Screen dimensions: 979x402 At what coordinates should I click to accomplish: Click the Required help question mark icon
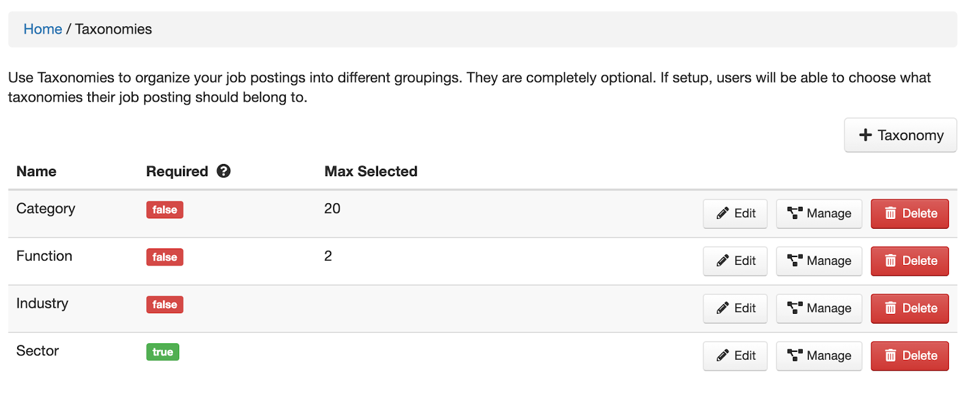pos(224,171)
